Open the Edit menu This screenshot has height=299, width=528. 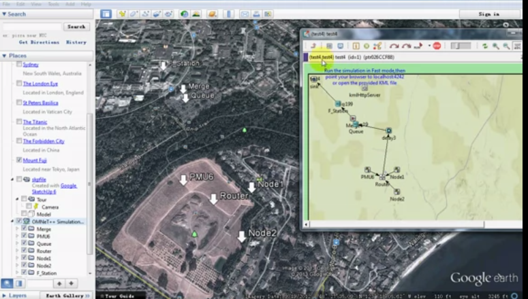point(20,4)
